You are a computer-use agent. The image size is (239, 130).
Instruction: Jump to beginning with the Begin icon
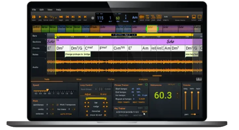click(x=61, y=17)
